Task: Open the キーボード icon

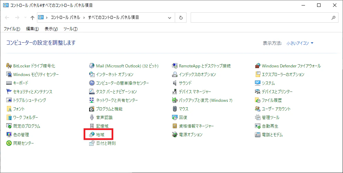Action: [9, 83]
